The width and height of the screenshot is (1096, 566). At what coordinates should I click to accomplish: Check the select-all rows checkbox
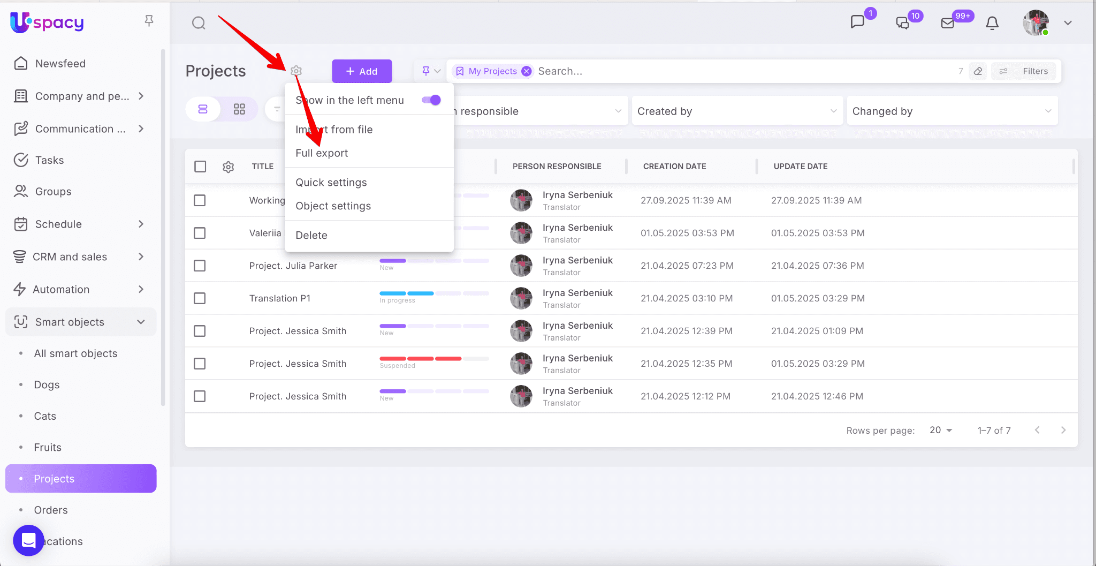click(200, 167)
